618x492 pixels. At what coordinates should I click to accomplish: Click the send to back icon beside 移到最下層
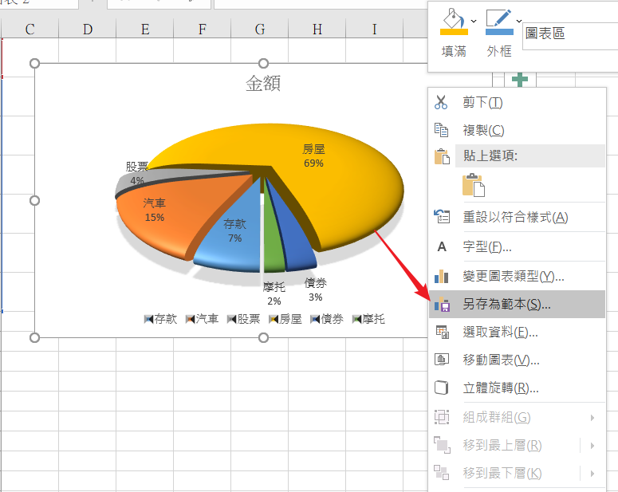[442, 473]
